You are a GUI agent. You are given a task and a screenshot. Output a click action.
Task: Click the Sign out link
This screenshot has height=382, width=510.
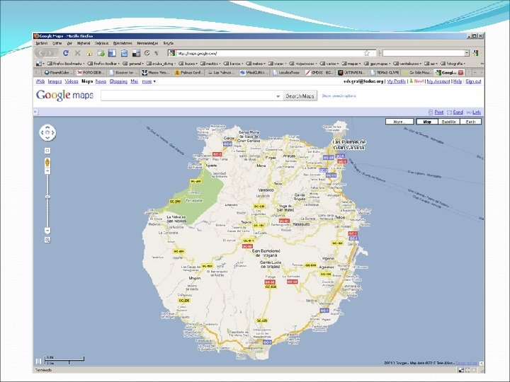[473, 81]
